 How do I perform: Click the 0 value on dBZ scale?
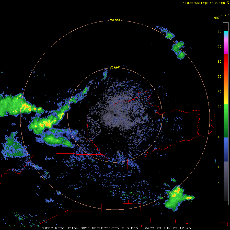(x=221, y=152)
